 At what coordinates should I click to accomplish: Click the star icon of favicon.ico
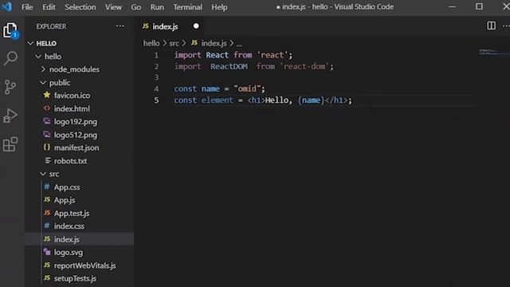pos(47,95)
